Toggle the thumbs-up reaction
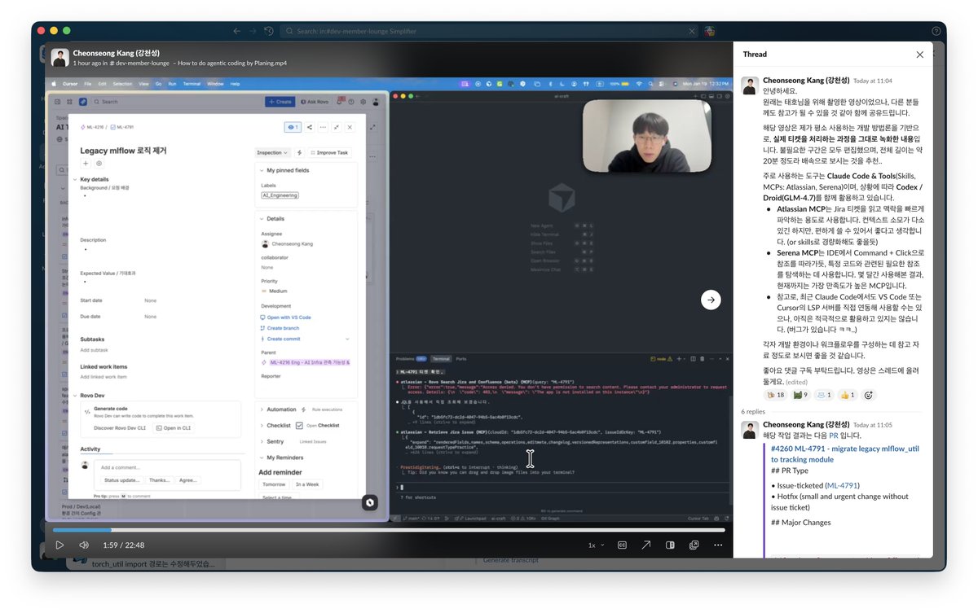 point(847,395)
